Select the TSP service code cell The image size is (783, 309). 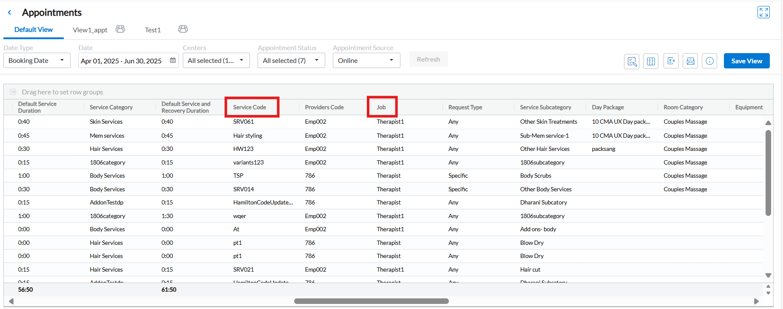tap(238, 176)
